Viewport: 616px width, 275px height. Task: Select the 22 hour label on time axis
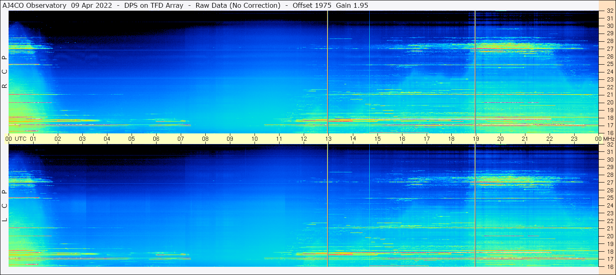pos(550,139)
